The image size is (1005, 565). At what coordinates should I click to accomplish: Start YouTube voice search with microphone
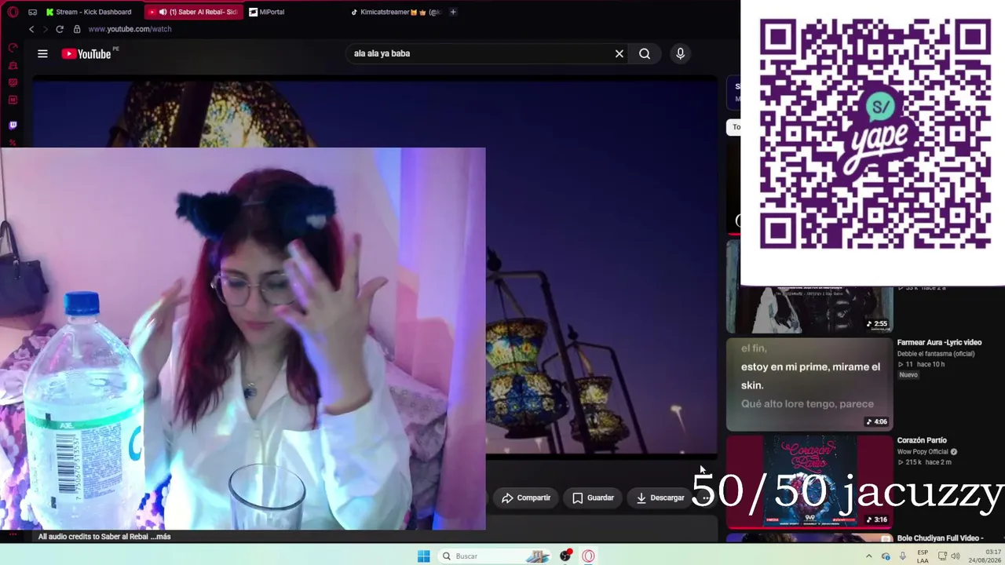[680, 53]
